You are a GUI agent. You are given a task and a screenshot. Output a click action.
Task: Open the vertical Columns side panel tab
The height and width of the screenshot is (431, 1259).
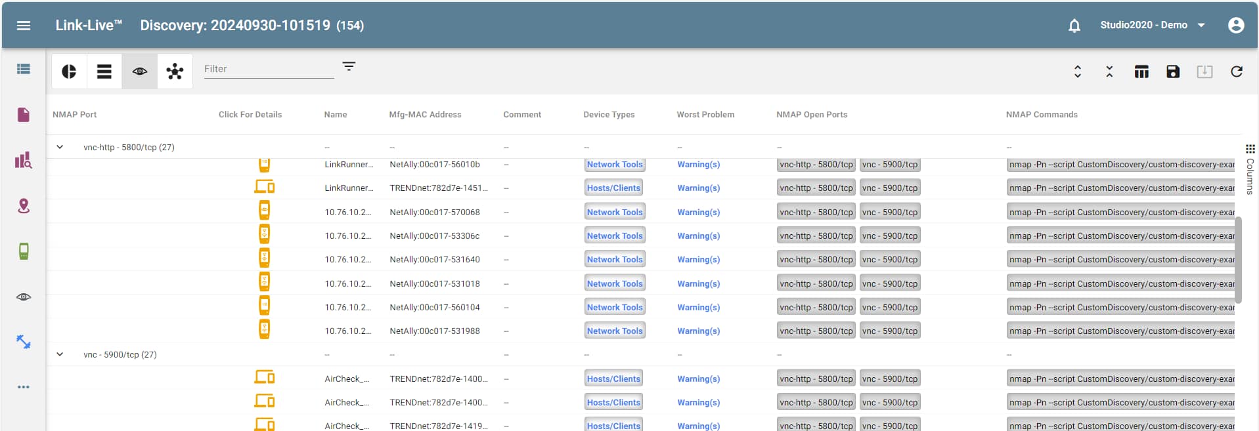(1250, 170)
